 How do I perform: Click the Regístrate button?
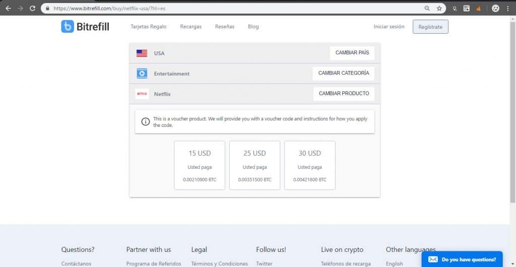430,27
